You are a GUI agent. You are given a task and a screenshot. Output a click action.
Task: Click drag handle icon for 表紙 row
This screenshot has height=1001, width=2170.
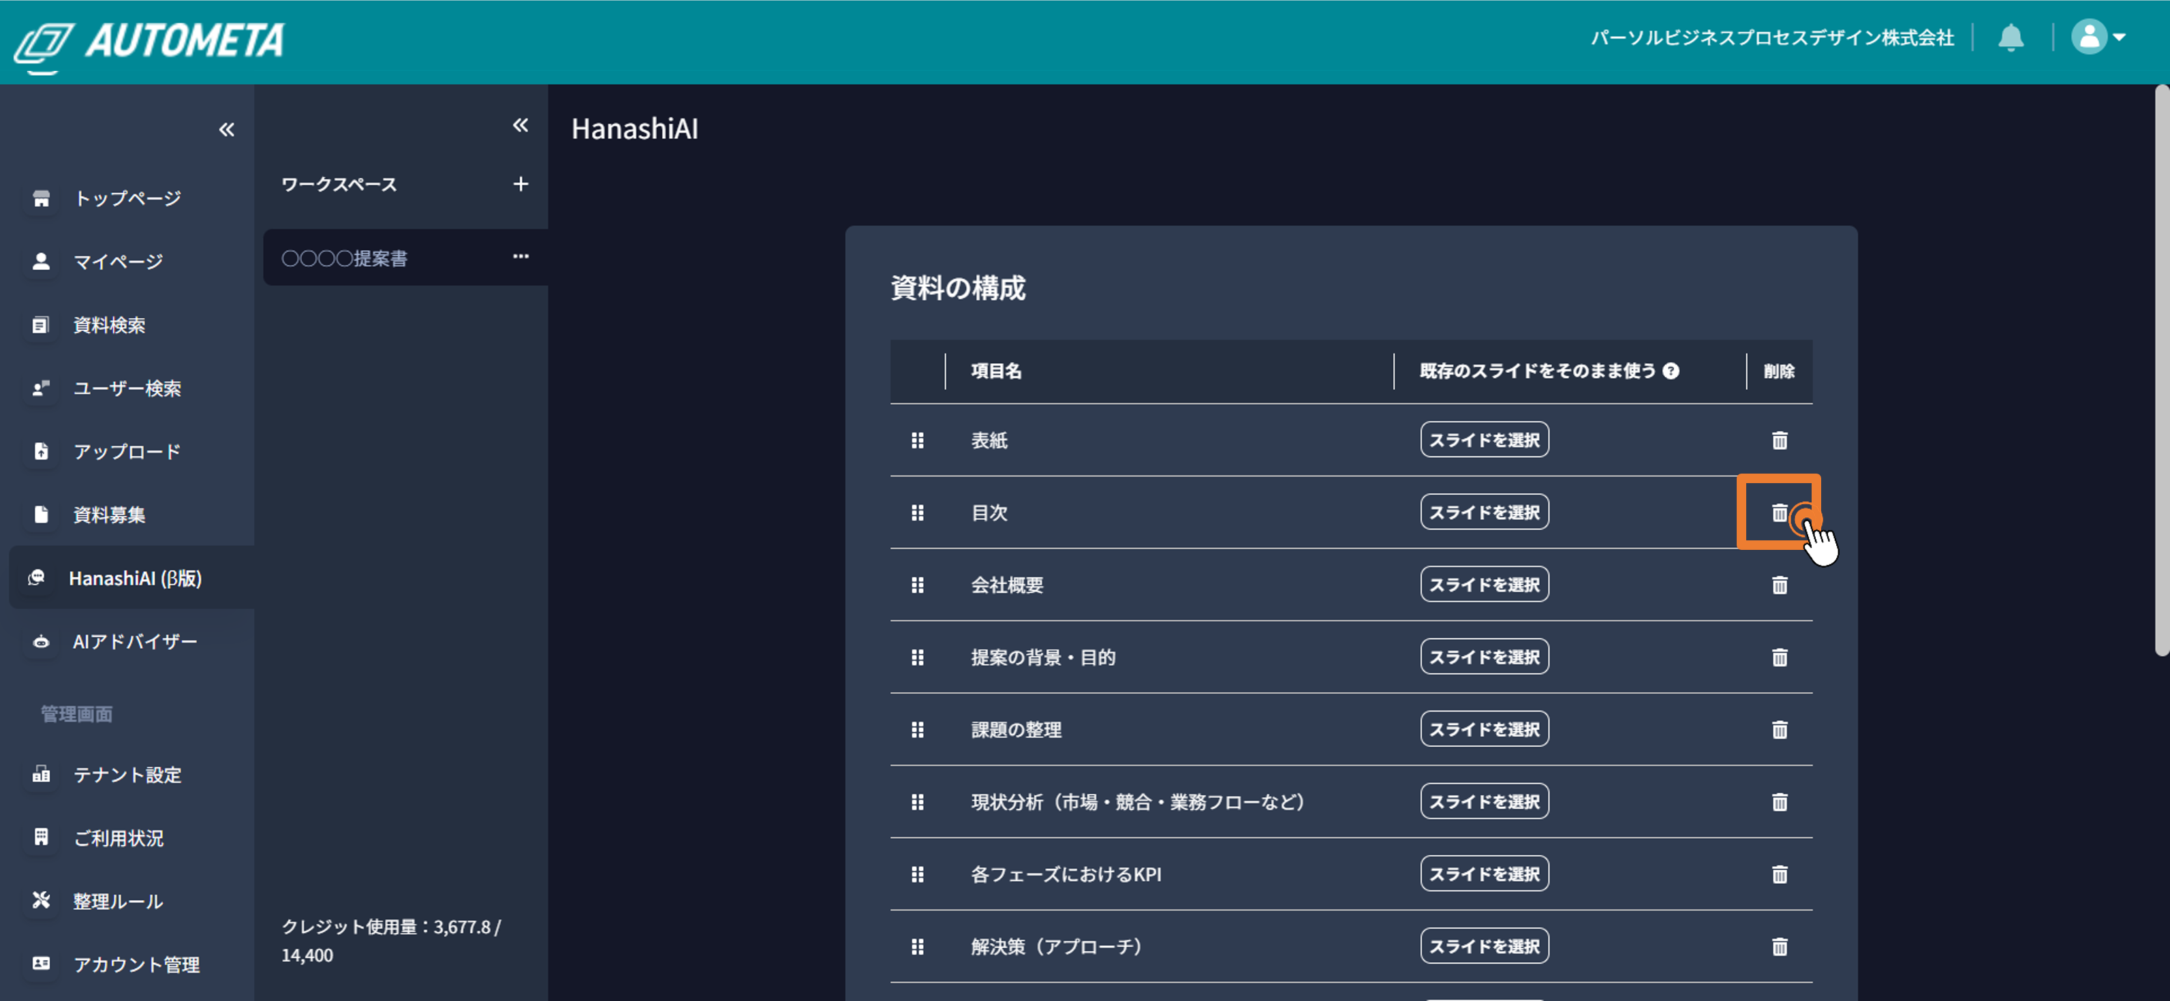(917, 440)
